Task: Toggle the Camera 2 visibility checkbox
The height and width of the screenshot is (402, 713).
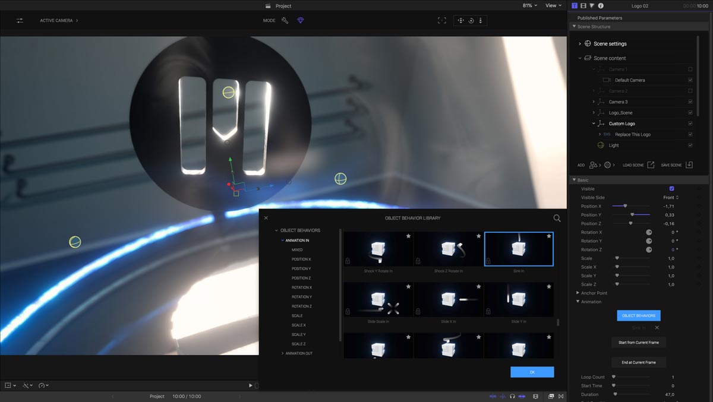Action: (690, 91)
